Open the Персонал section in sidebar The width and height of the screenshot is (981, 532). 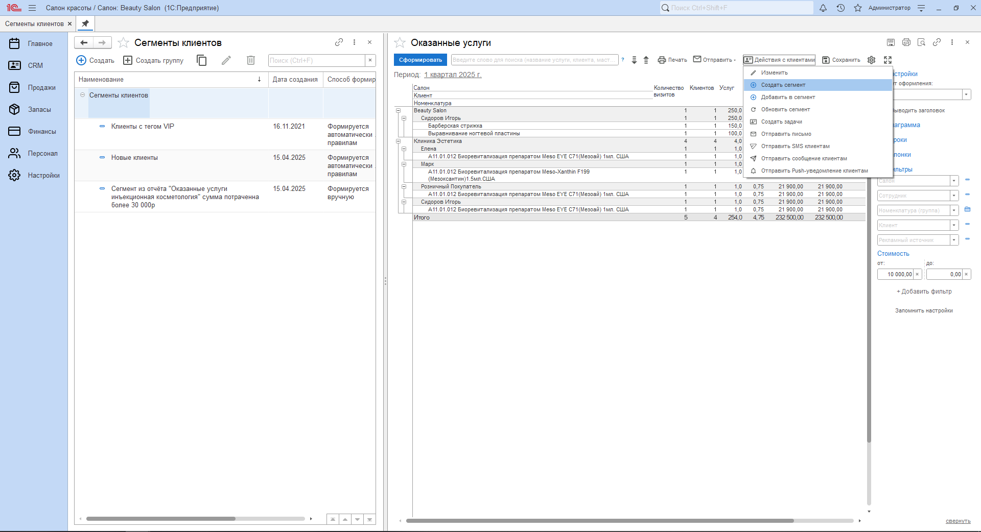34,153
